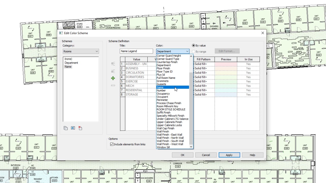
Task: Click the Move Rows Up icon
Action: coord(113,64)
